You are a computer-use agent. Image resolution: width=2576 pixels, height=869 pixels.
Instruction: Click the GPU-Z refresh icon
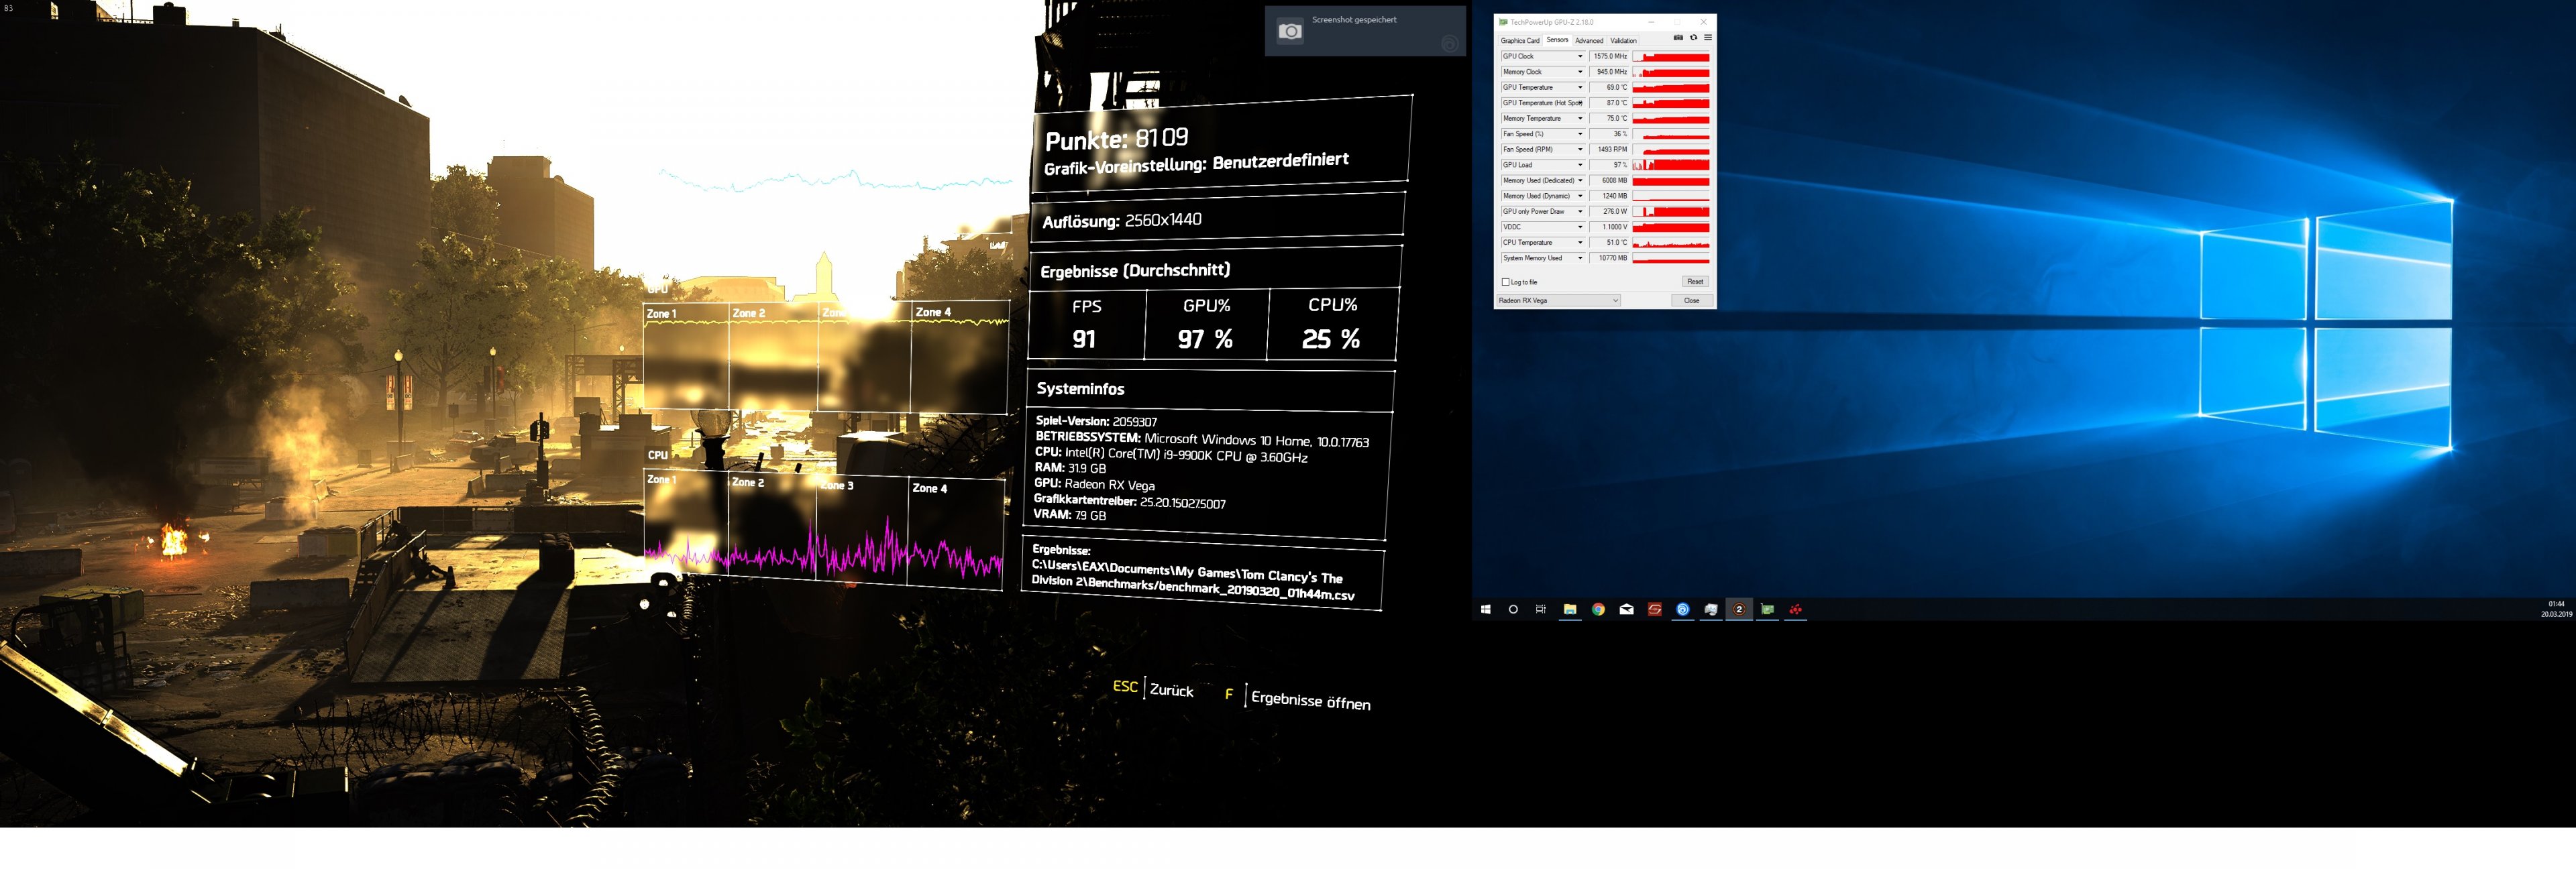1693,38
